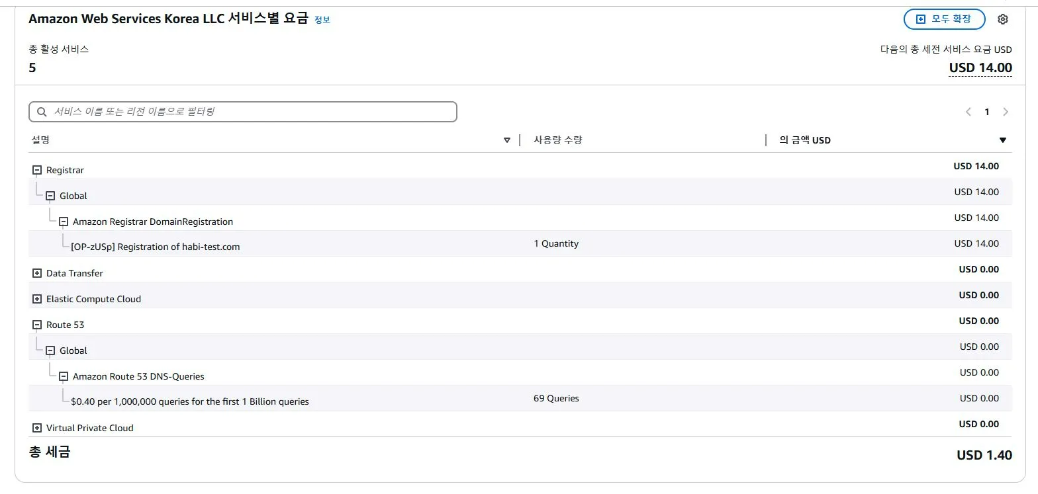The image size is (1038, 494).
Task: Click USD 0.00 in the Virtual Private Cloud row
Action: 979,424
